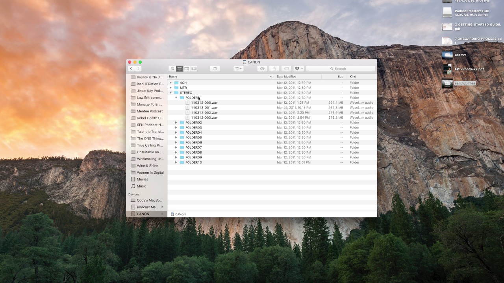Select the send gb files desktop item

click(459, 83)
